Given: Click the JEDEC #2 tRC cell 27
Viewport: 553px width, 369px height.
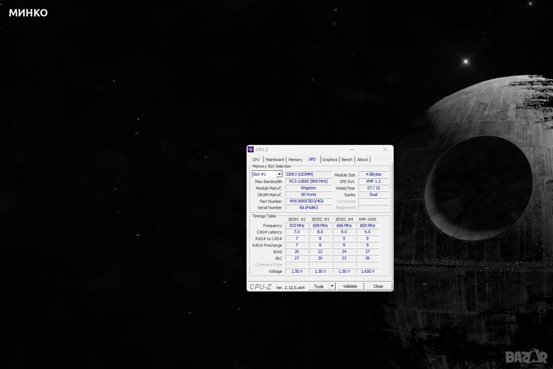Looking at the screenshot, I should pos(297,258).
